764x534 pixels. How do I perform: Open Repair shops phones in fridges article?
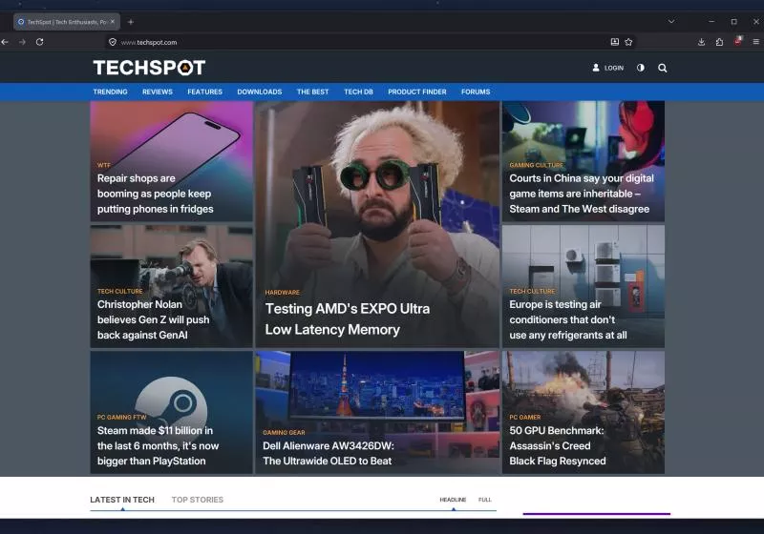click(156, 194)
